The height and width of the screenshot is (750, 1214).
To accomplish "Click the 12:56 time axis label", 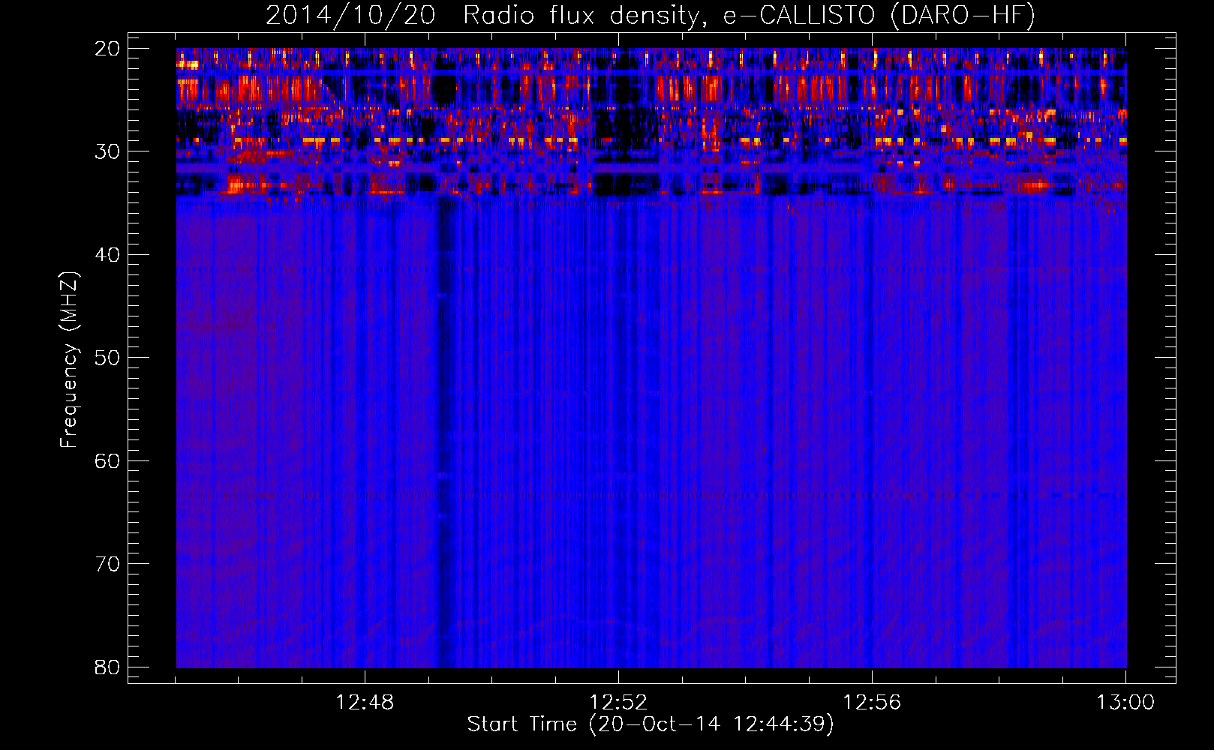I will (x=872, y=703).
